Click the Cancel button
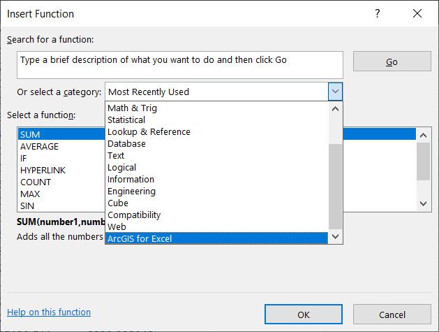The height and width of the screenshot is (332, 439). coord(392,315)
